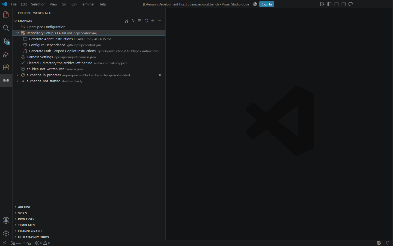Open the Search view in activity bar
This screenshot has width=393, height=246.
tap(6, 28)
